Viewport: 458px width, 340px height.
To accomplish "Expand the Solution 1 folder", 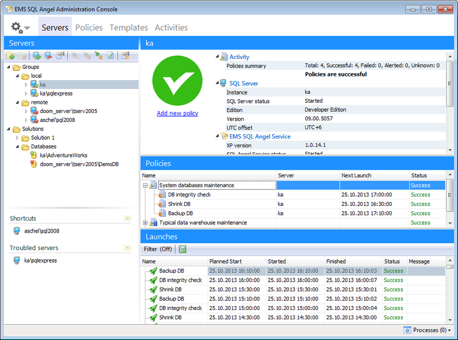I will [17, 138].
